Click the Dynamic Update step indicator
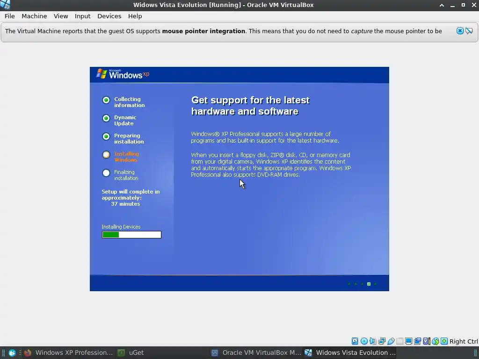 click(106, 118)
